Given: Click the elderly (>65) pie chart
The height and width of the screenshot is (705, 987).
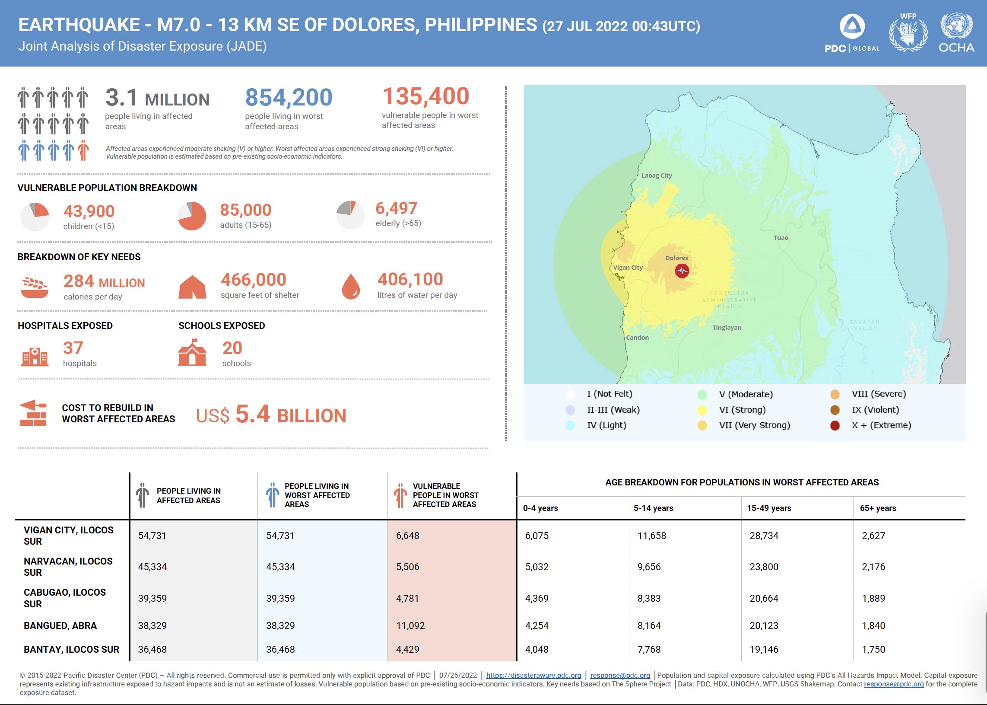Looking at the screenshot, I should click(351, 215).
